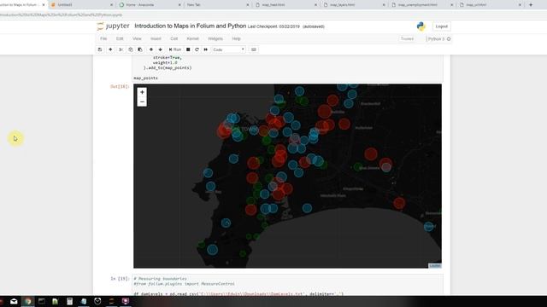
Task: Open the cell type Code dropdown
Action: pos(228,49)
